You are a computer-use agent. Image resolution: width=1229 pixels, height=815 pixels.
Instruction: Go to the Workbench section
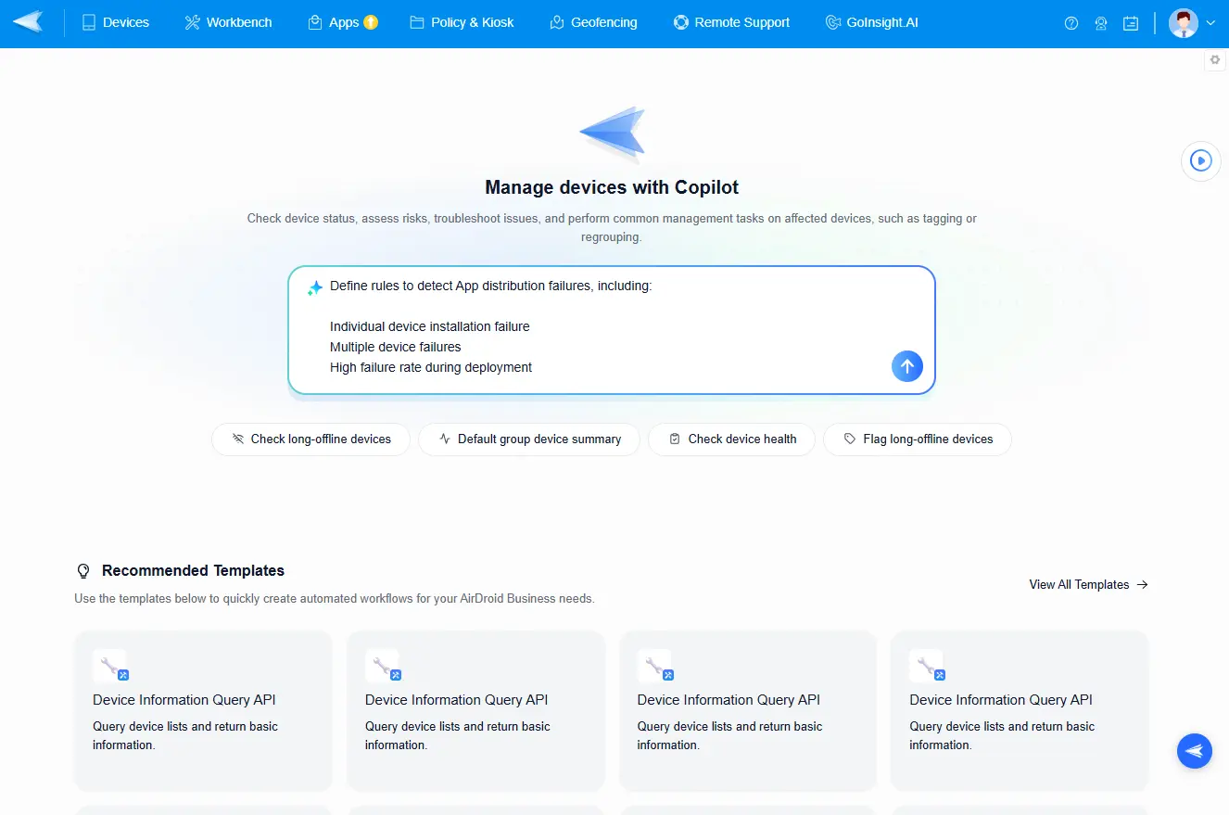(229, 22)
